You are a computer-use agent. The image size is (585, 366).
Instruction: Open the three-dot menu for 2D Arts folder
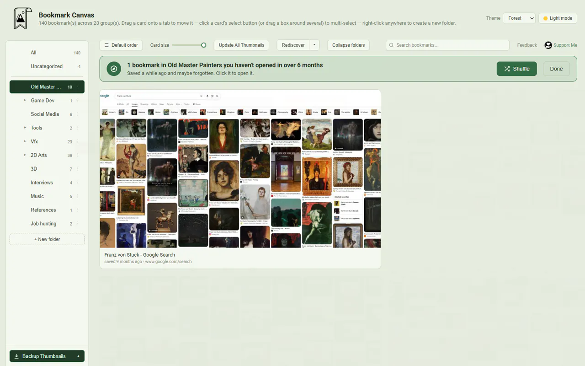[77, 156]
